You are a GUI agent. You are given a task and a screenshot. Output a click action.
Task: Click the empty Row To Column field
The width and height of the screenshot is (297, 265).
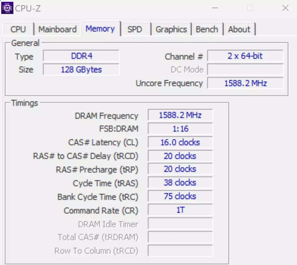tap(180, 250)
